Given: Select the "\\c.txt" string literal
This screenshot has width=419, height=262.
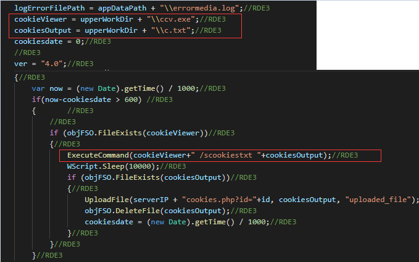Looking at the screenshot, I should [170, 30].
